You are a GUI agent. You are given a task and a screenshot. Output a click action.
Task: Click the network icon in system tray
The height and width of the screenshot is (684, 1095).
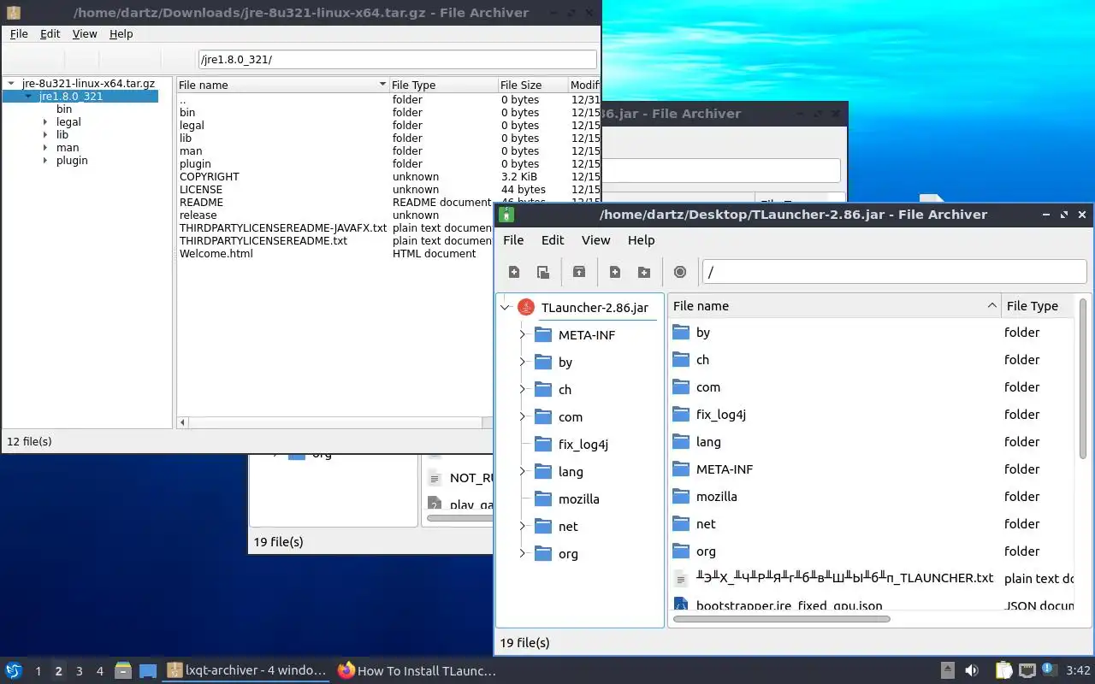(x=1027, y=670)
